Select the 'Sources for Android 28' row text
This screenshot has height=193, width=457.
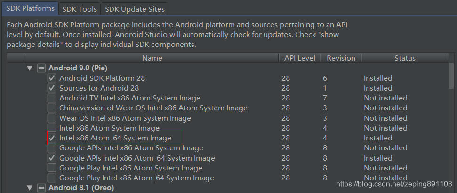pos(99,88)
